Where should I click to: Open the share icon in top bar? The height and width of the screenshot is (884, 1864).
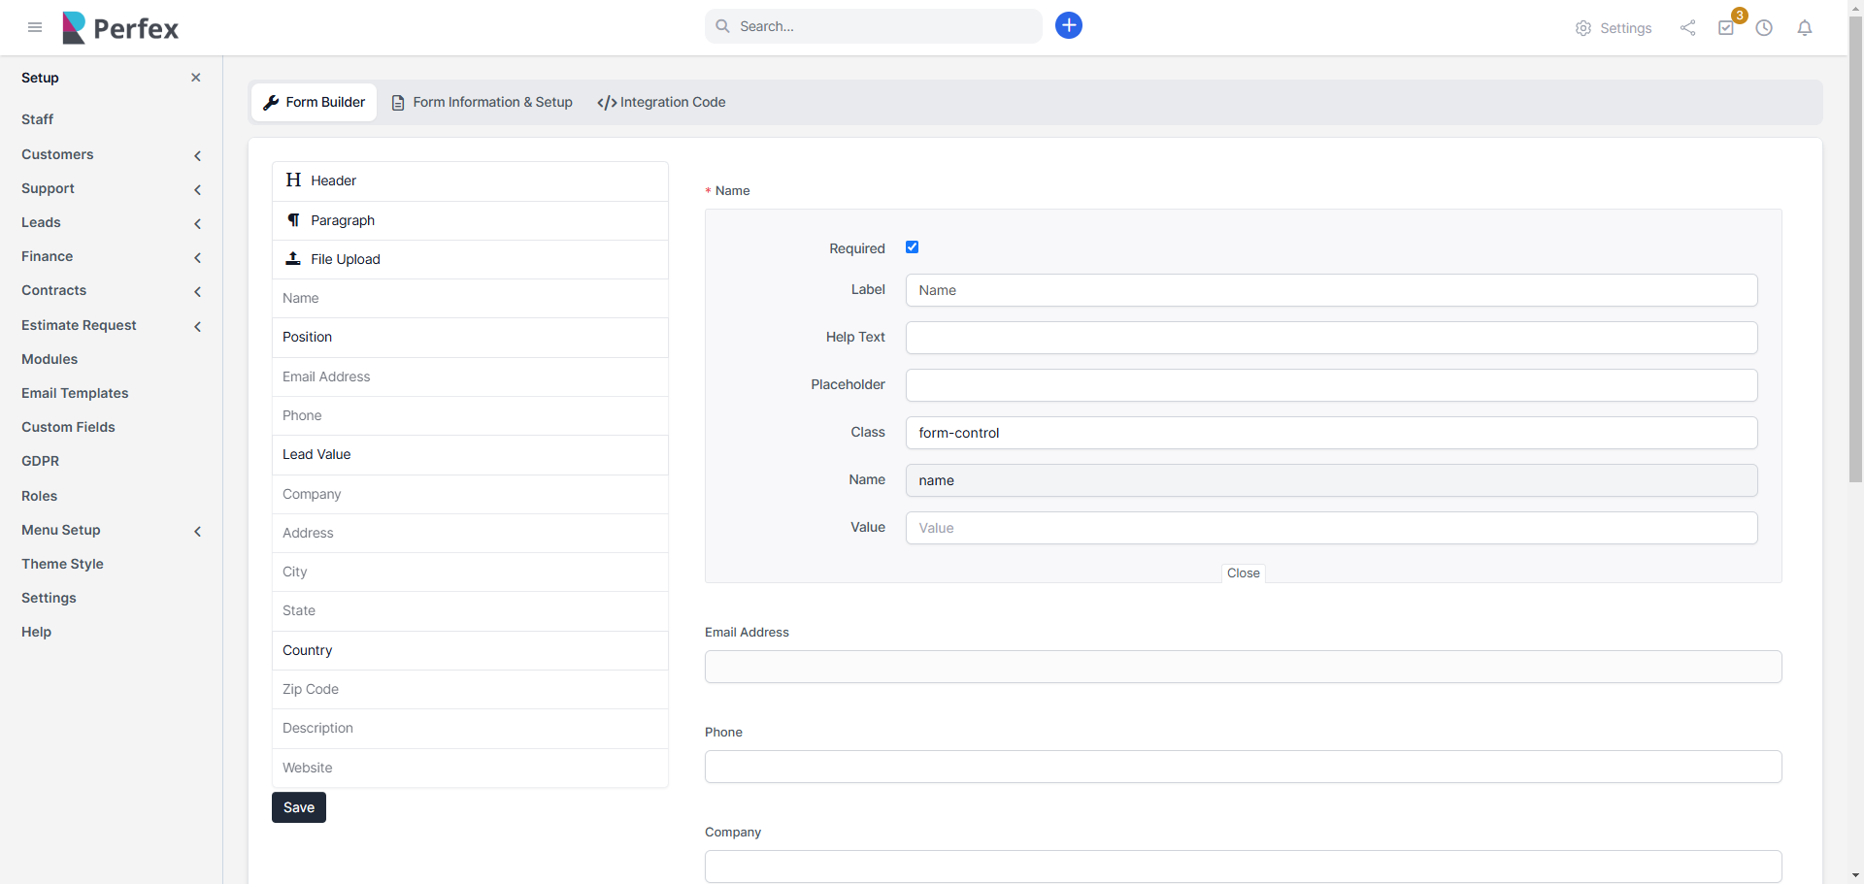pos(1687,28)
